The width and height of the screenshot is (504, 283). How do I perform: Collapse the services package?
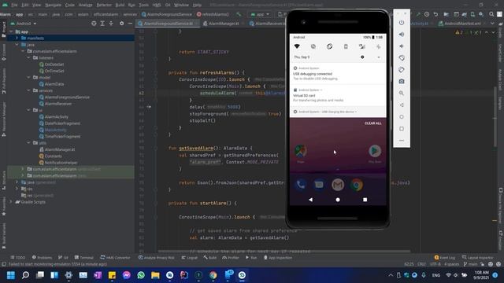coord(29,90)
